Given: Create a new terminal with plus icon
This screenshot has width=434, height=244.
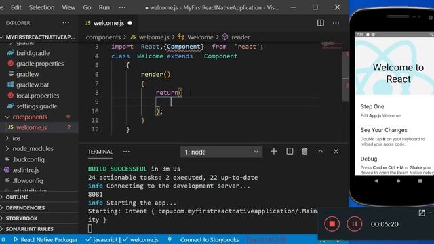Looking at the screenshot, I should point(274,151).
